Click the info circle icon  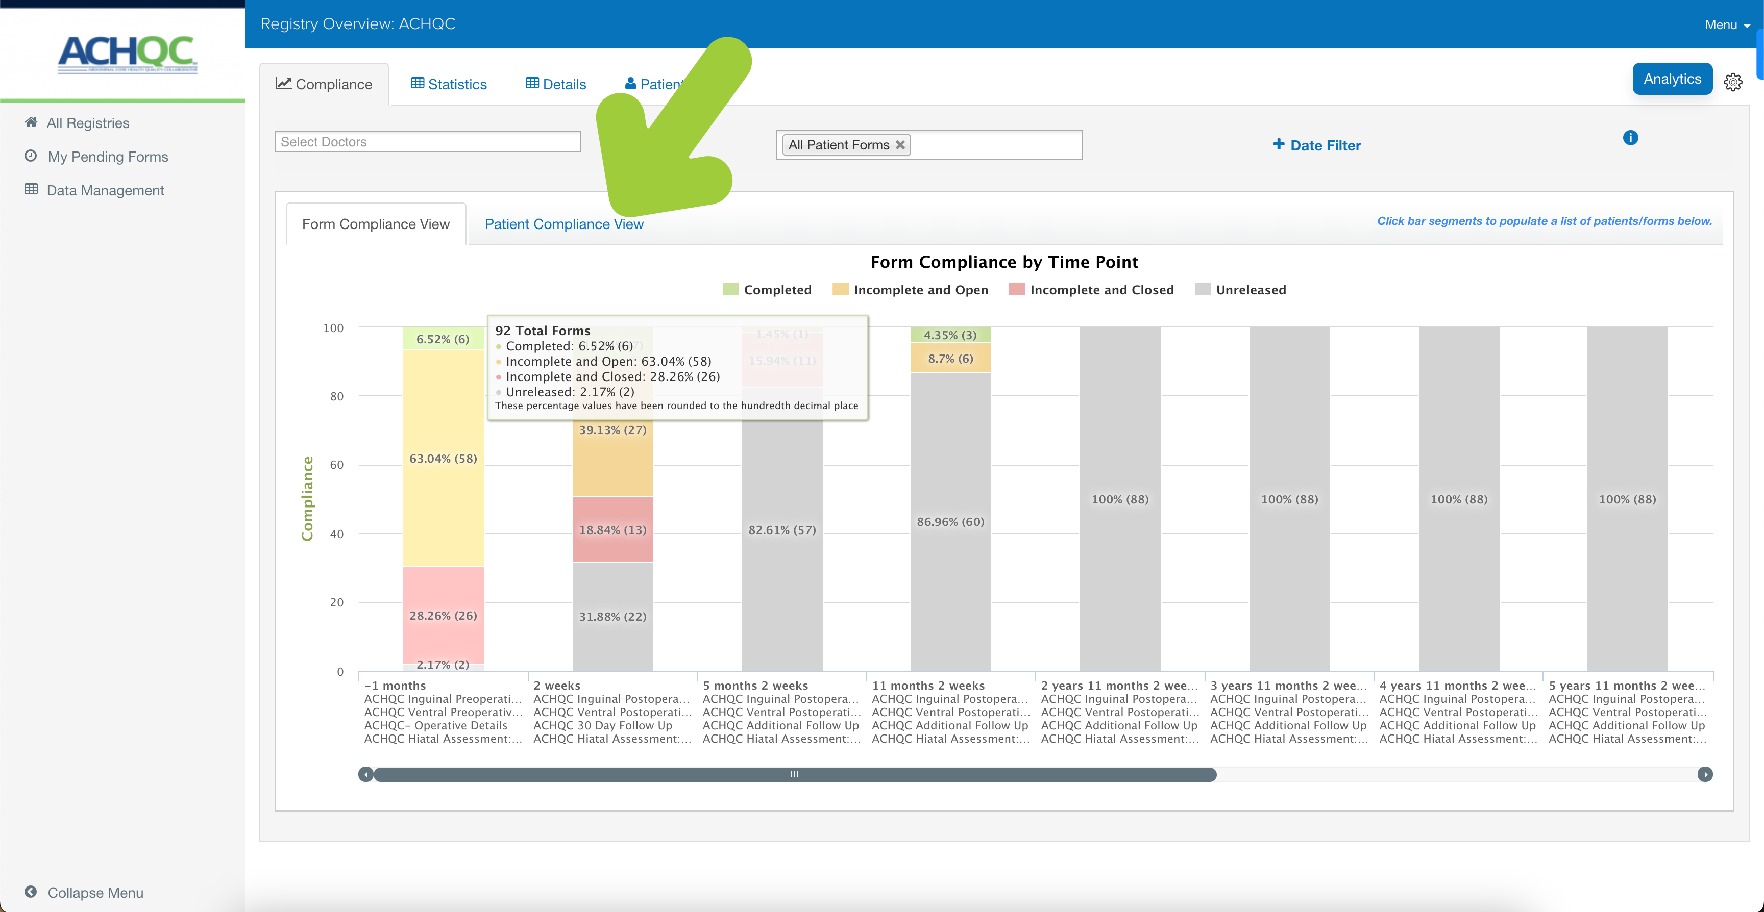[1630, 137]
